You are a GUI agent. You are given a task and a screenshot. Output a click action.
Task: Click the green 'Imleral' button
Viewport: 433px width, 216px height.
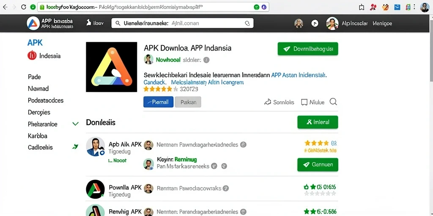point(318,122)
